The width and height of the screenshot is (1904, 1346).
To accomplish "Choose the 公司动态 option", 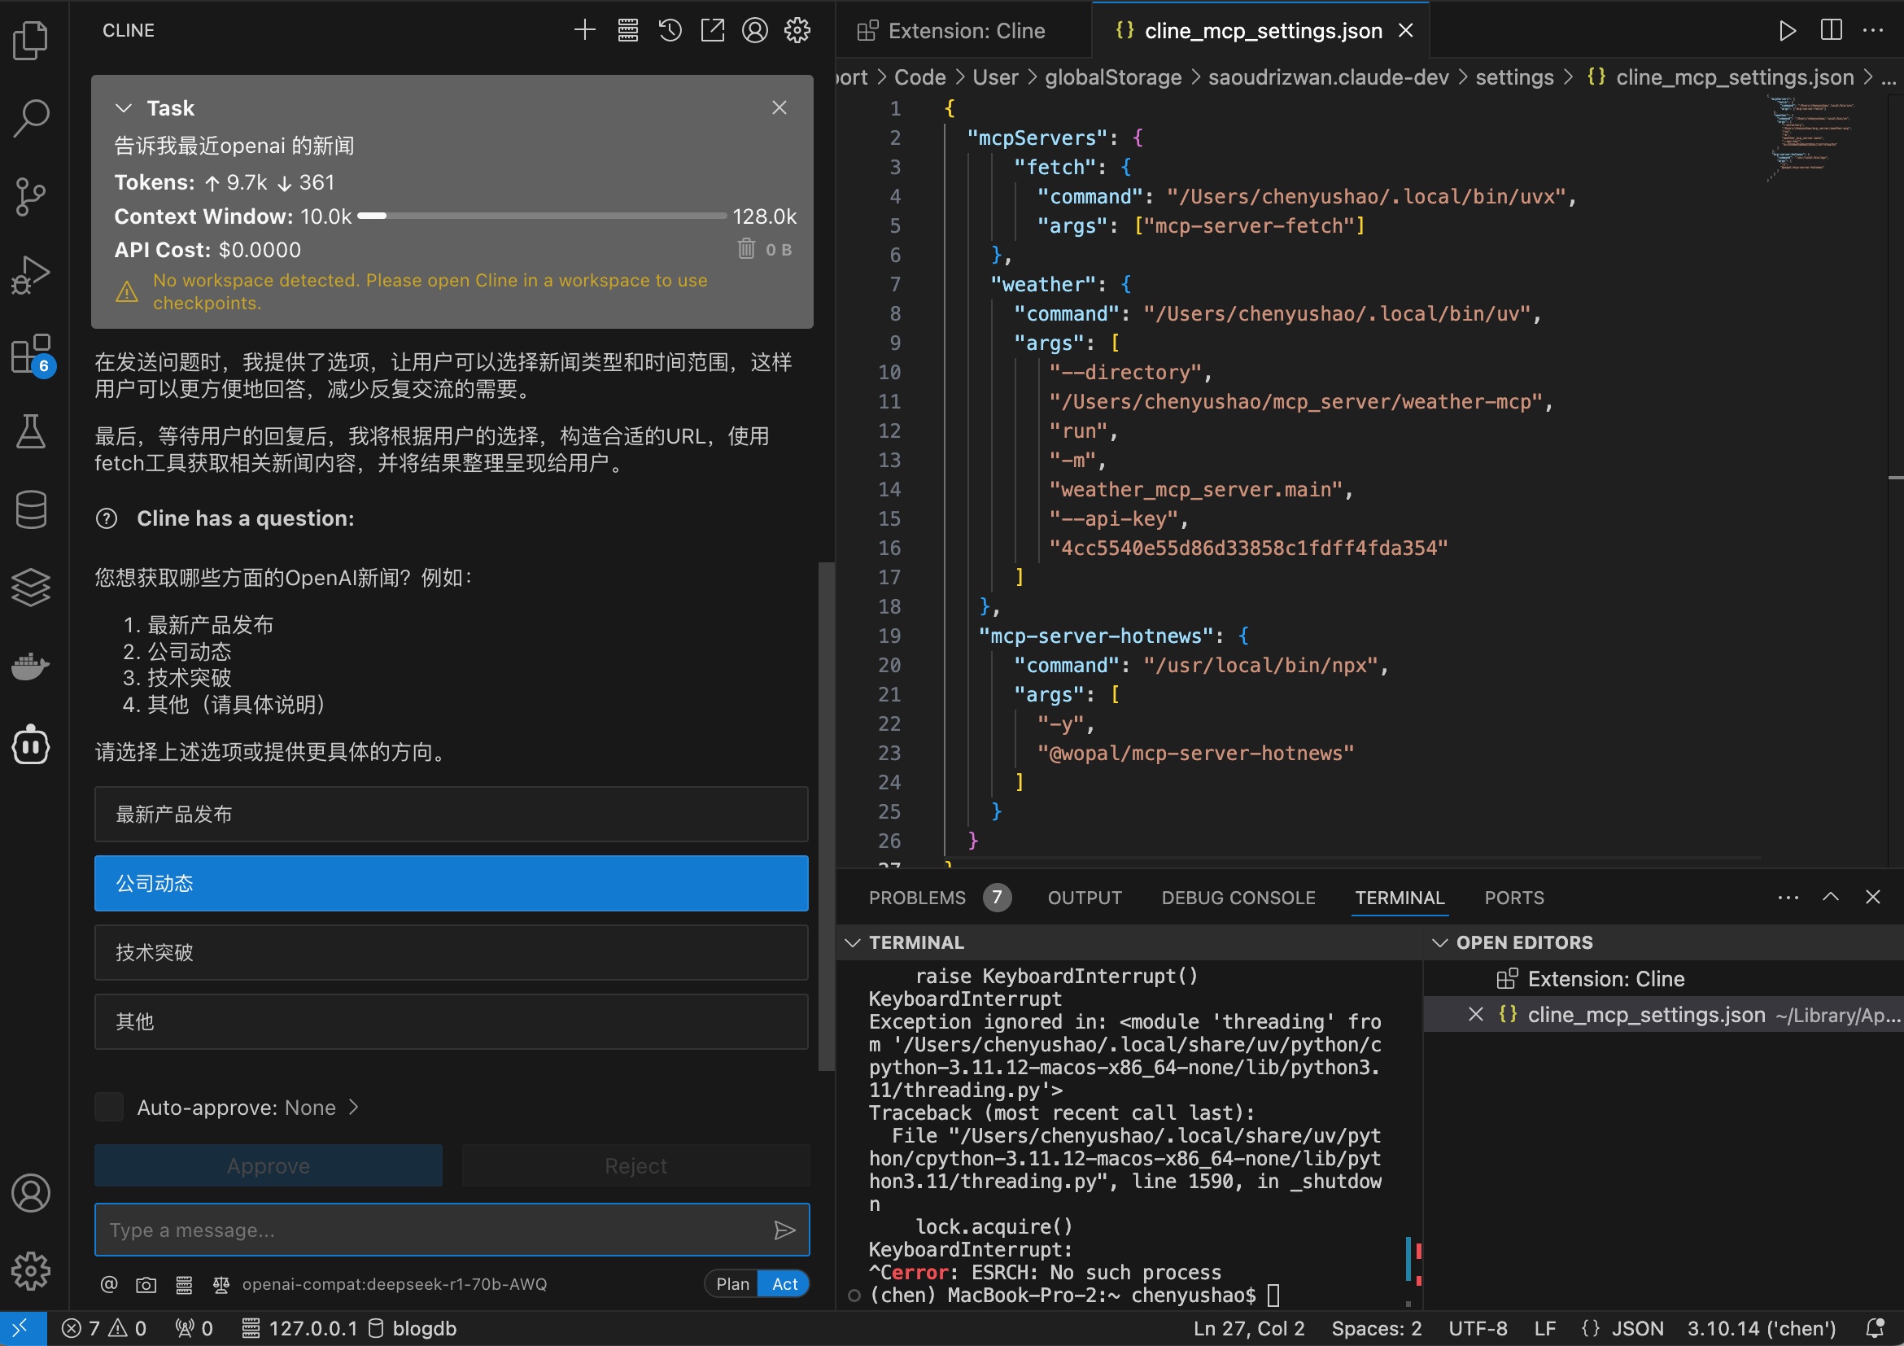I will 451,883.
